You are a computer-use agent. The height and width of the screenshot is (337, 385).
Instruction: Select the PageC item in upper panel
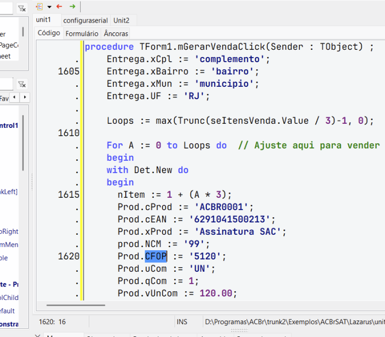9,45
